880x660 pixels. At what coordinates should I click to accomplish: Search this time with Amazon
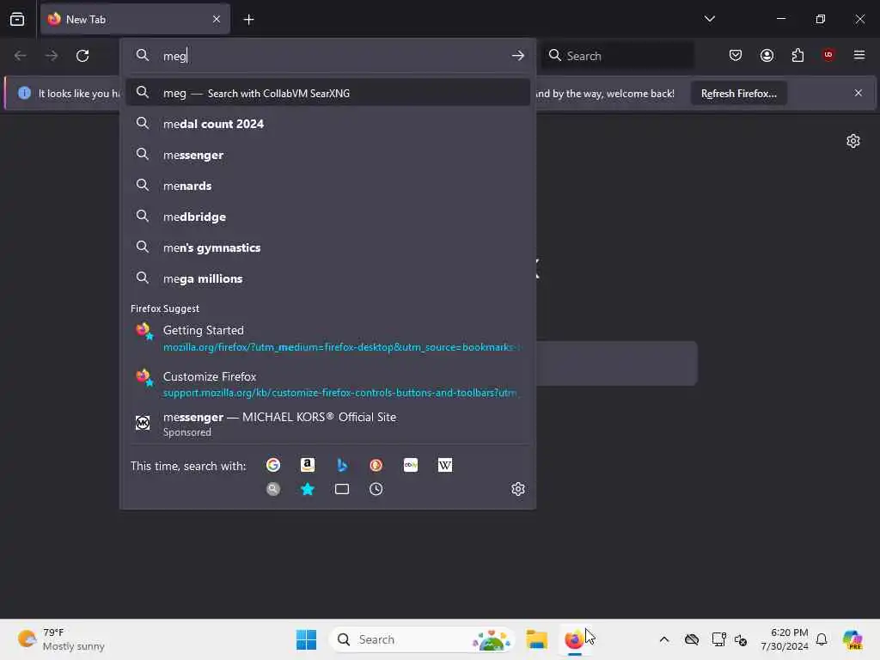click(308, 465)
